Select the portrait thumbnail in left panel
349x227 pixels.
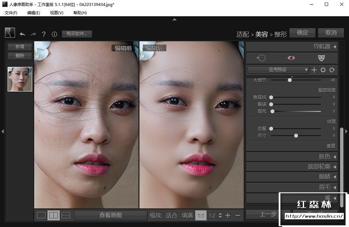[x=20, y=79]
